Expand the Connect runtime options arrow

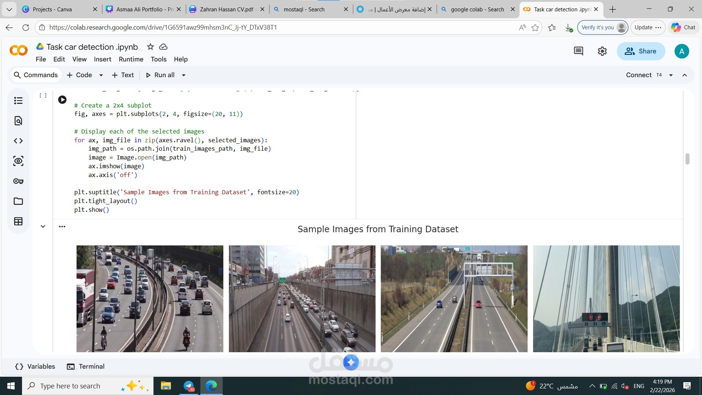(x=671, y=75)
